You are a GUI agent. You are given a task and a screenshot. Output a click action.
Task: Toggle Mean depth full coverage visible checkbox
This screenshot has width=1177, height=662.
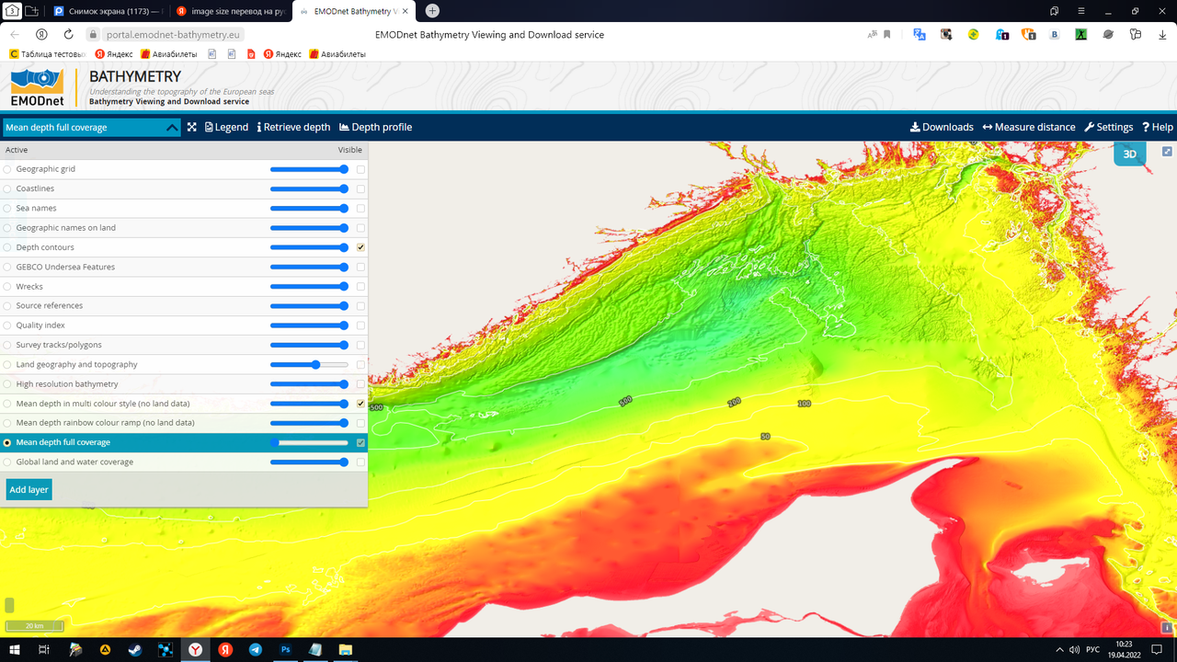(x=360, y=442)
